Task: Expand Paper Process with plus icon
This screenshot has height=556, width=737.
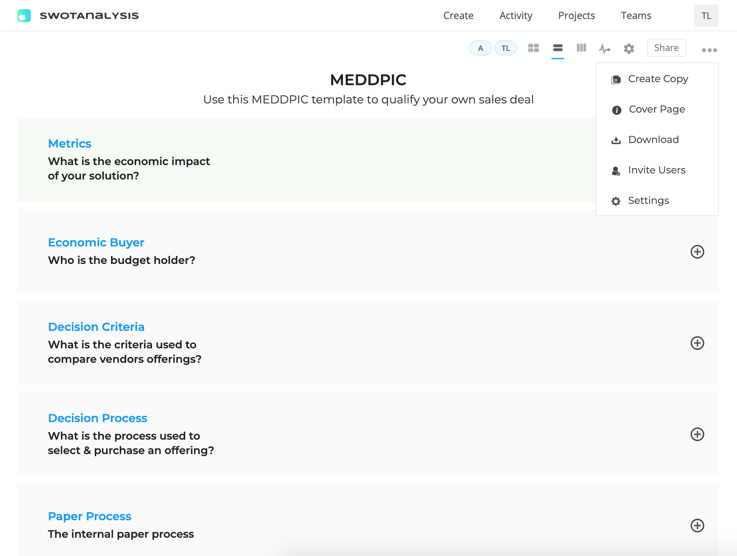Action: tap(697, 526)
